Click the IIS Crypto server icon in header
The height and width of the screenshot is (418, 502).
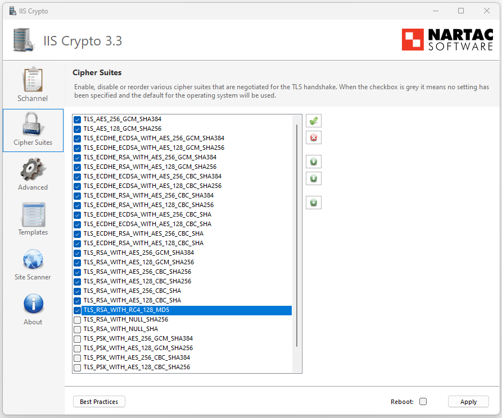pyautogui.click(x=24, y=40)
